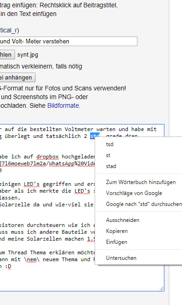Screen dimensions: 182x305
Task: Click the text "sistoren durchsteuern wie ich"
Action: click(x=45, y=225)
